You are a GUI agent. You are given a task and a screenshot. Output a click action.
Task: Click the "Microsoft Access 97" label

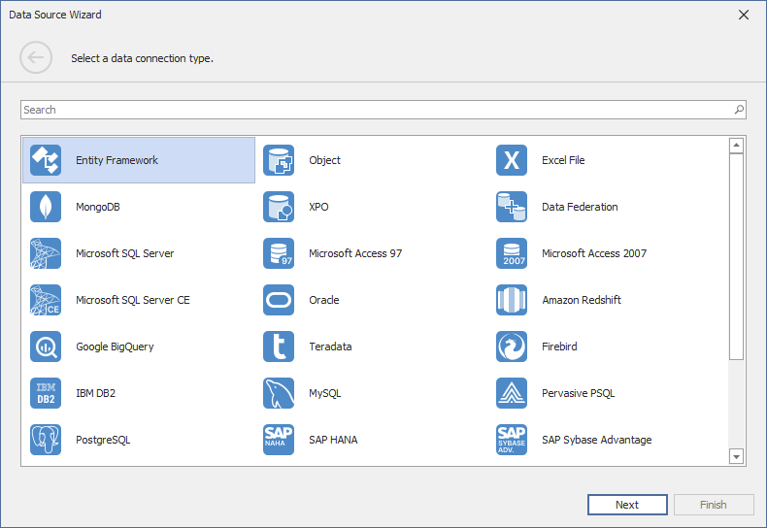(355, 253)
